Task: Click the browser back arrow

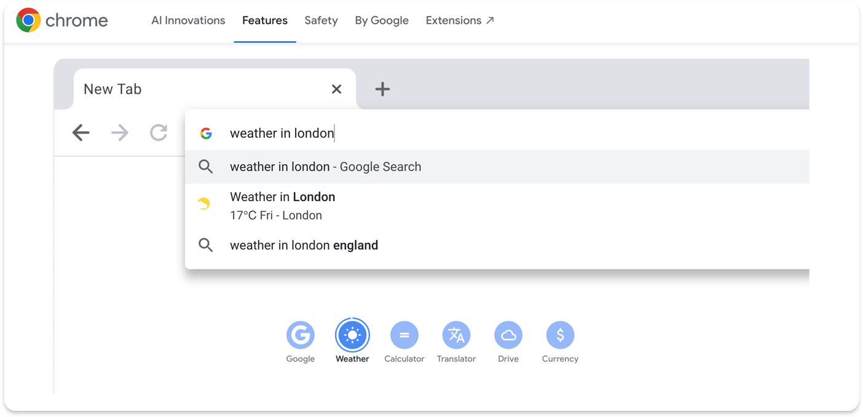Action: [81, 132]
